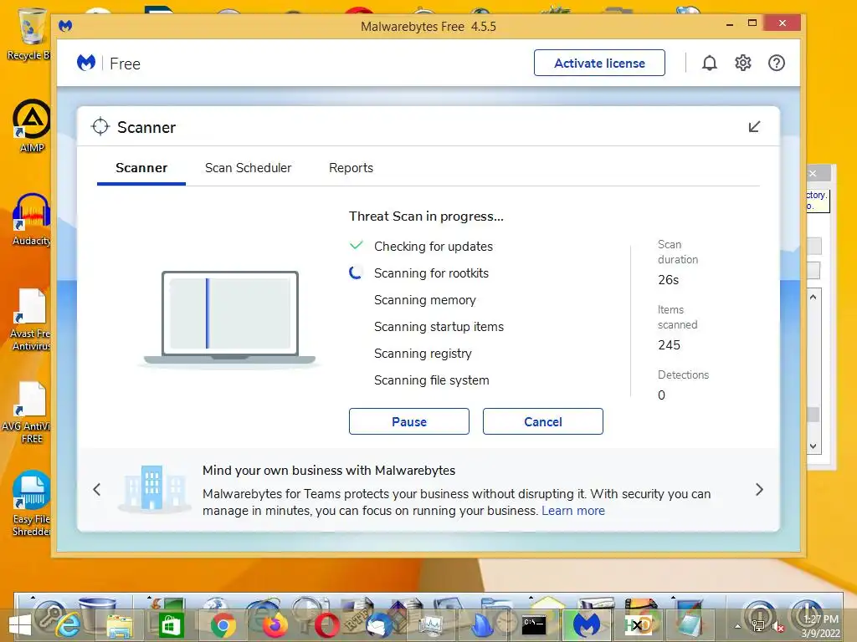
Task: Select the AVG AntiVirus FREE shortcut
Action: point(28,413)
